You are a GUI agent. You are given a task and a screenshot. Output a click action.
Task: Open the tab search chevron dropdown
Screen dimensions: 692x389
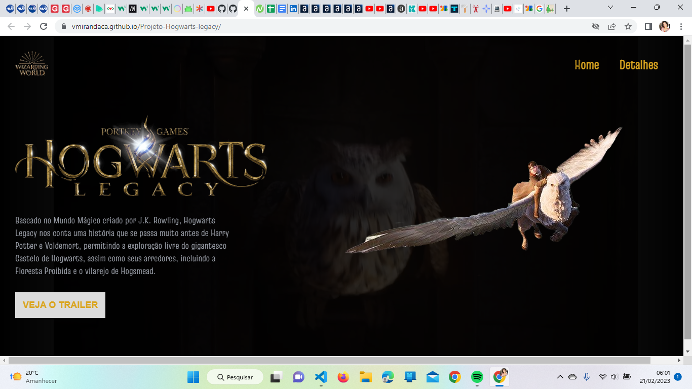(609, 8)
